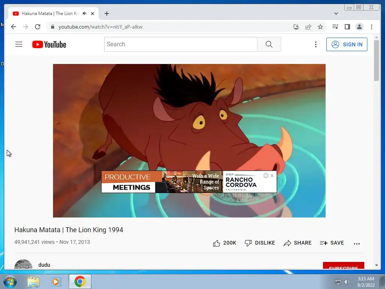Viewport: 385px width, 289px height.
Task: Close the Hakuna Matata tab
Action: coord(92,14)
